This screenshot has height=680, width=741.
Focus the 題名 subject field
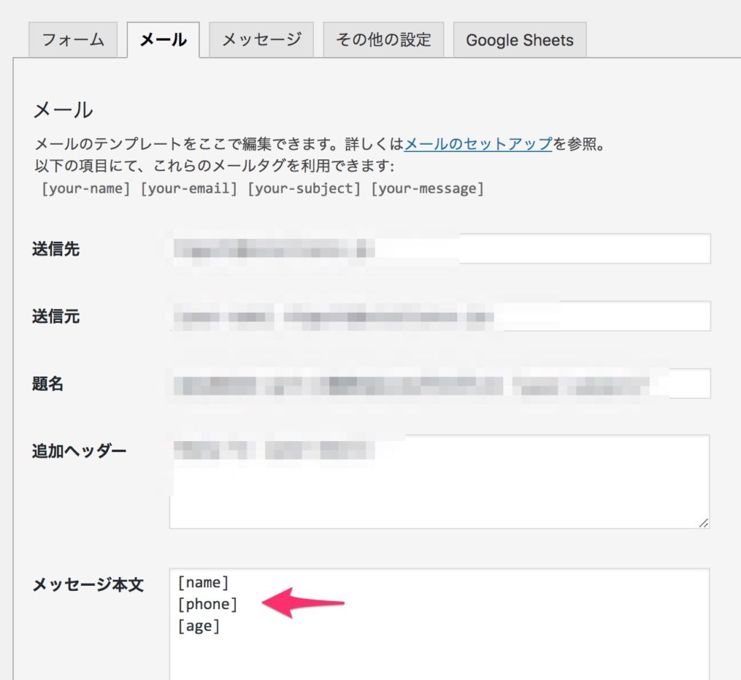click(439, 384)
